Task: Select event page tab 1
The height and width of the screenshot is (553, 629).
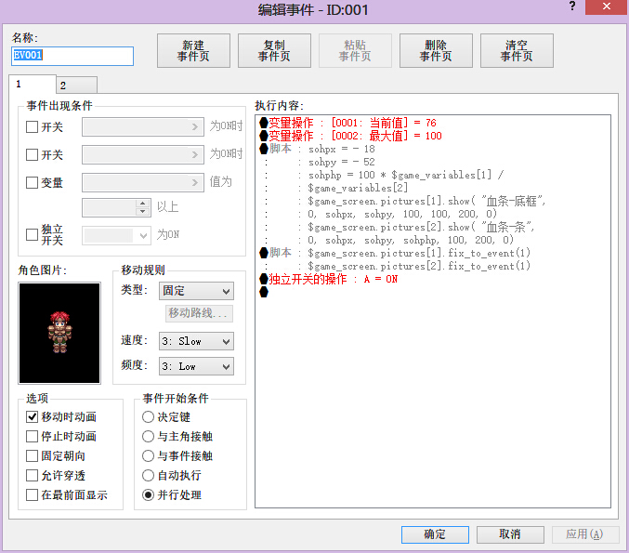Action: coord(33,84)
